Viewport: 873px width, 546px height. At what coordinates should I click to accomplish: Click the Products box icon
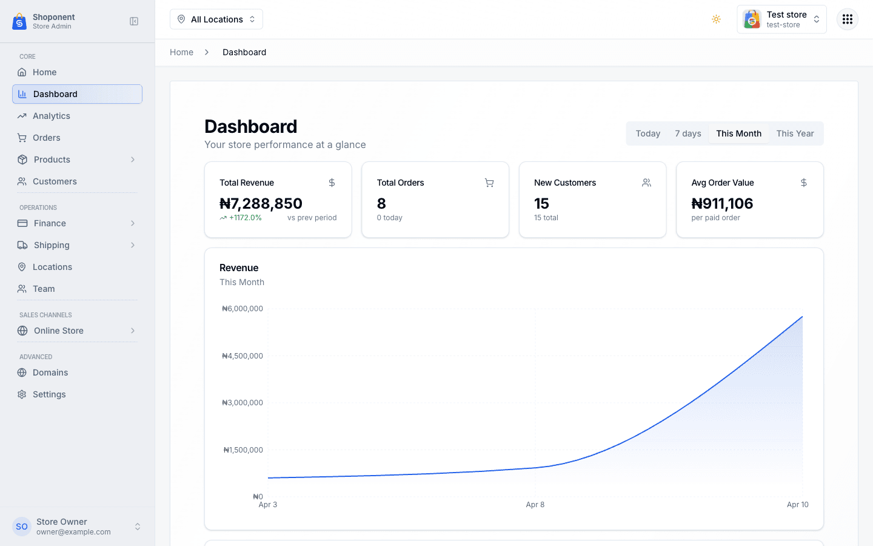(x=22, y=160)
